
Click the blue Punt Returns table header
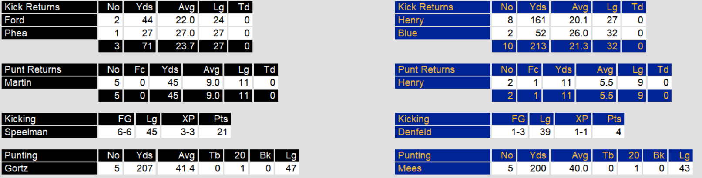(443, 69)
